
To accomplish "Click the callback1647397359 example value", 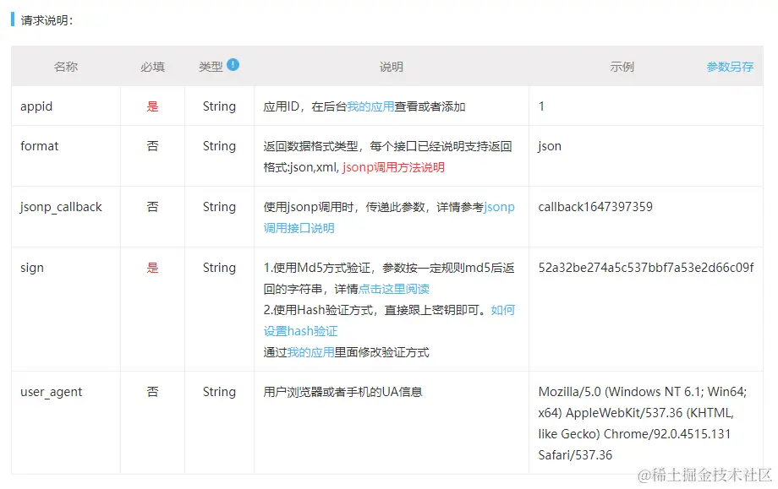I will click(595, 207).
